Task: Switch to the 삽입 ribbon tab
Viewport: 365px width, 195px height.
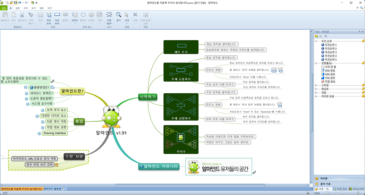Action: point(18,8)
